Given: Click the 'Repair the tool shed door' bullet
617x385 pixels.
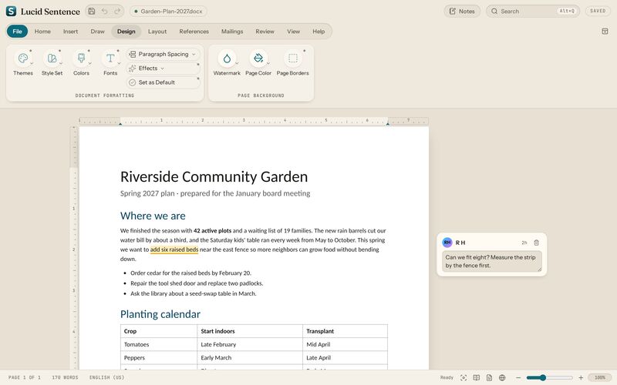Looking at the screenshot, I should click(197, 283).
